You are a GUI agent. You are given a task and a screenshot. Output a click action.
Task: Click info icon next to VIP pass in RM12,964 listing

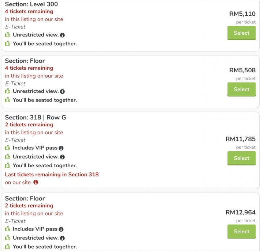point(61,229)
